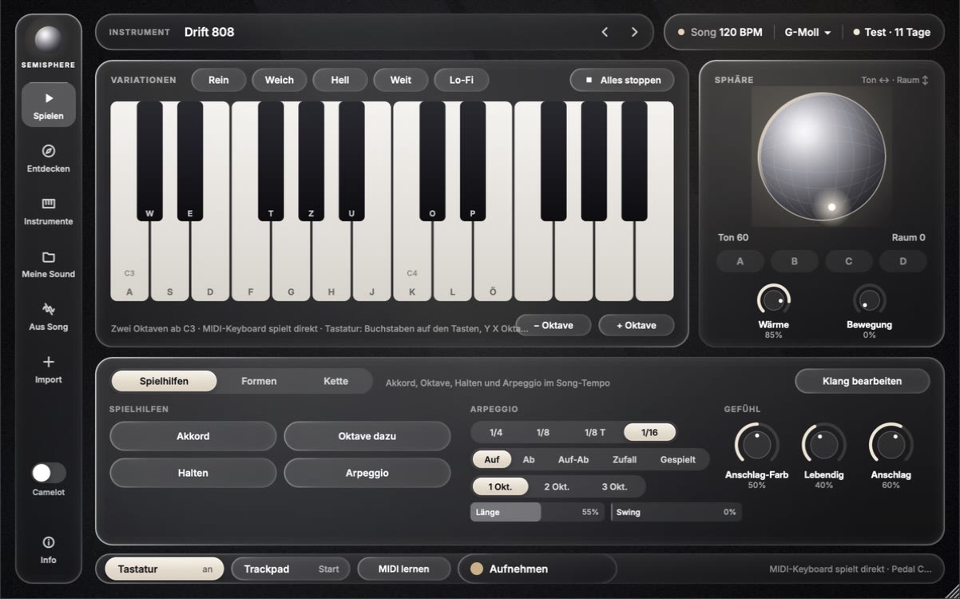Screen dimensions: 960x599
Task: Open the Info panel
Action: point(49,549)
